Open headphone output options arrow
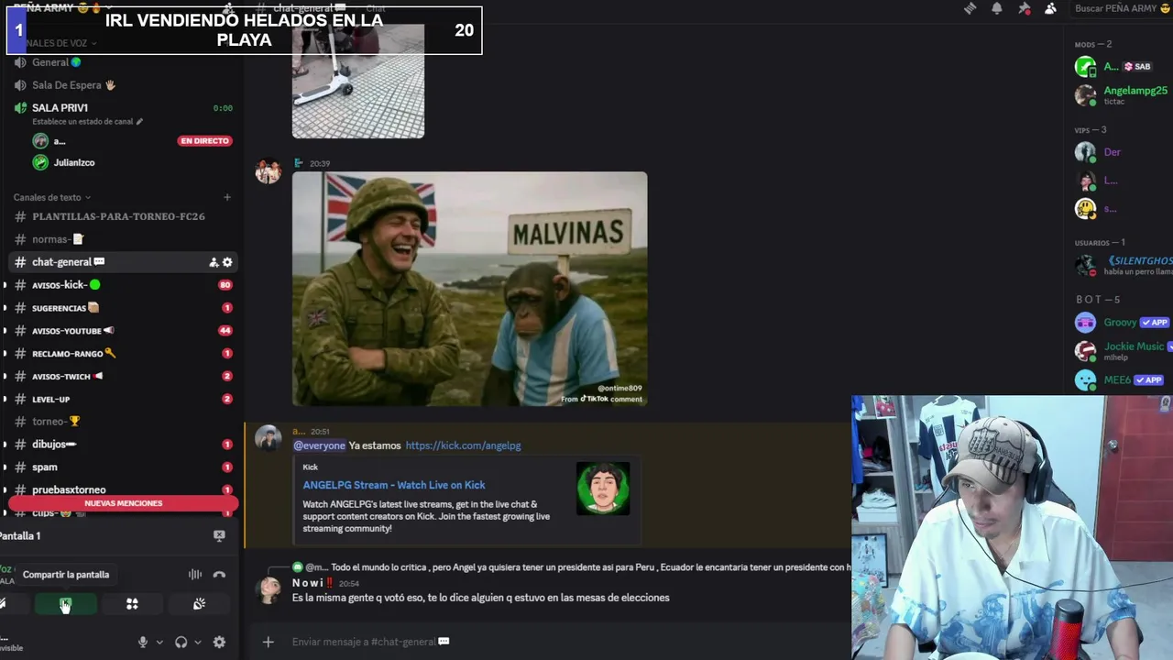 tap(197, 643)
